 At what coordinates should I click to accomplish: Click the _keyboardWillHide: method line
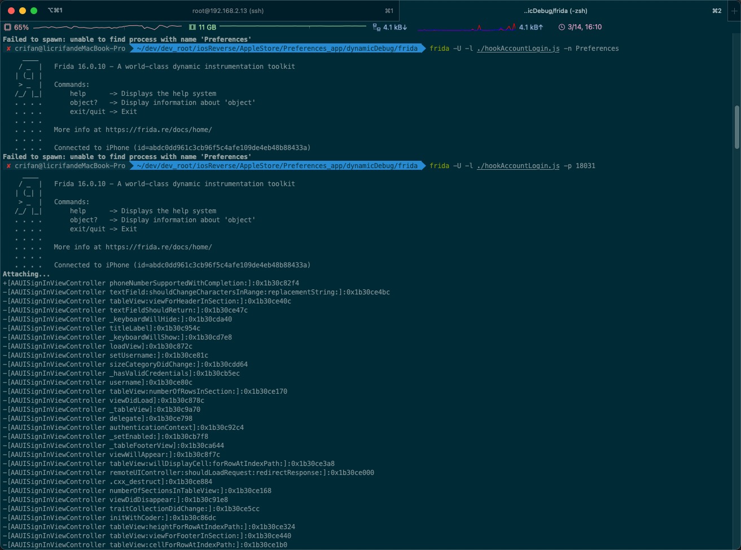pos(117,319)
